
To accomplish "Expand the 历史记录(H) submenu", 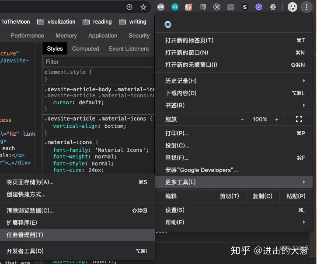I will 234,81.
